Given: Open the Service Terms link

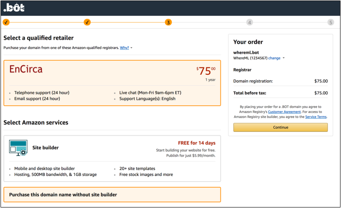Looking at the screenshot, I should [x=316, y=117].
